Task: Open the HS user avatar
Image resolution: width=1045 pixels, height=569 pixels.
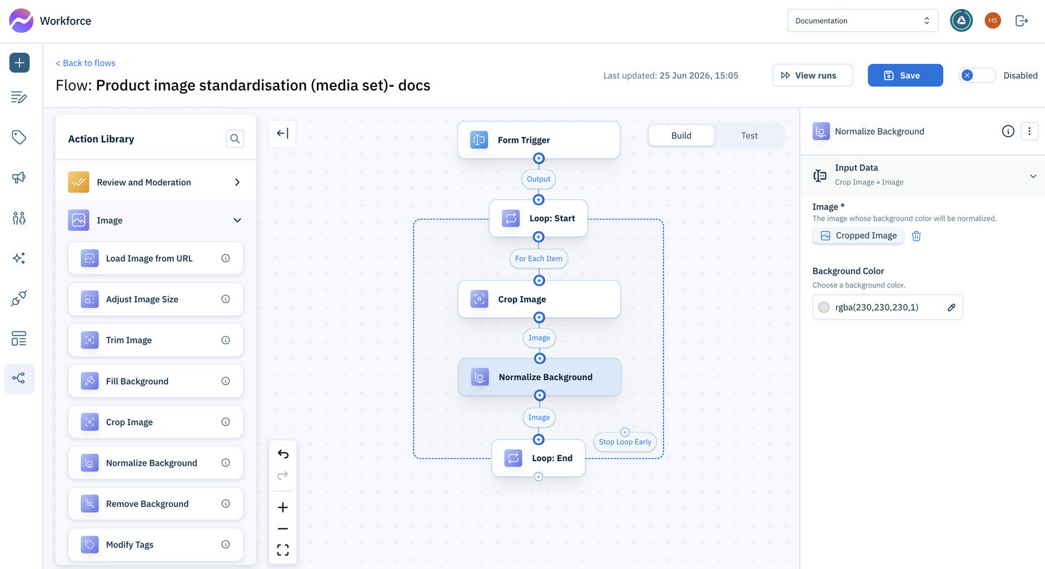Action: (993, 21)
